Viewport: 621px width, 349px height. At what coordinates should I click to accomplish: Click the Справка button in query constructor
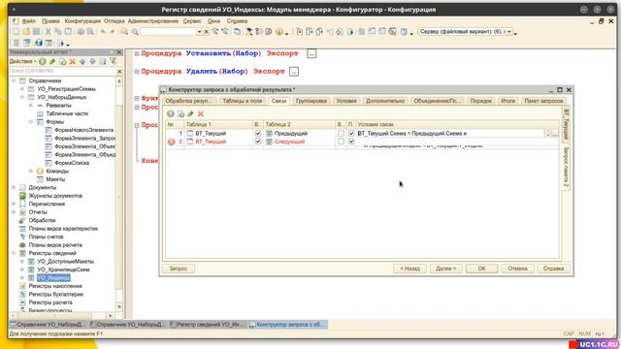[553, 269]
